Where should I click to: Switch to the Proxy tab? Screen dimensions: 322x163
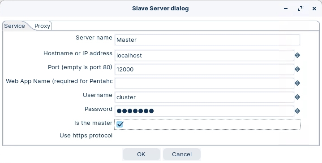tap(42, 26)
